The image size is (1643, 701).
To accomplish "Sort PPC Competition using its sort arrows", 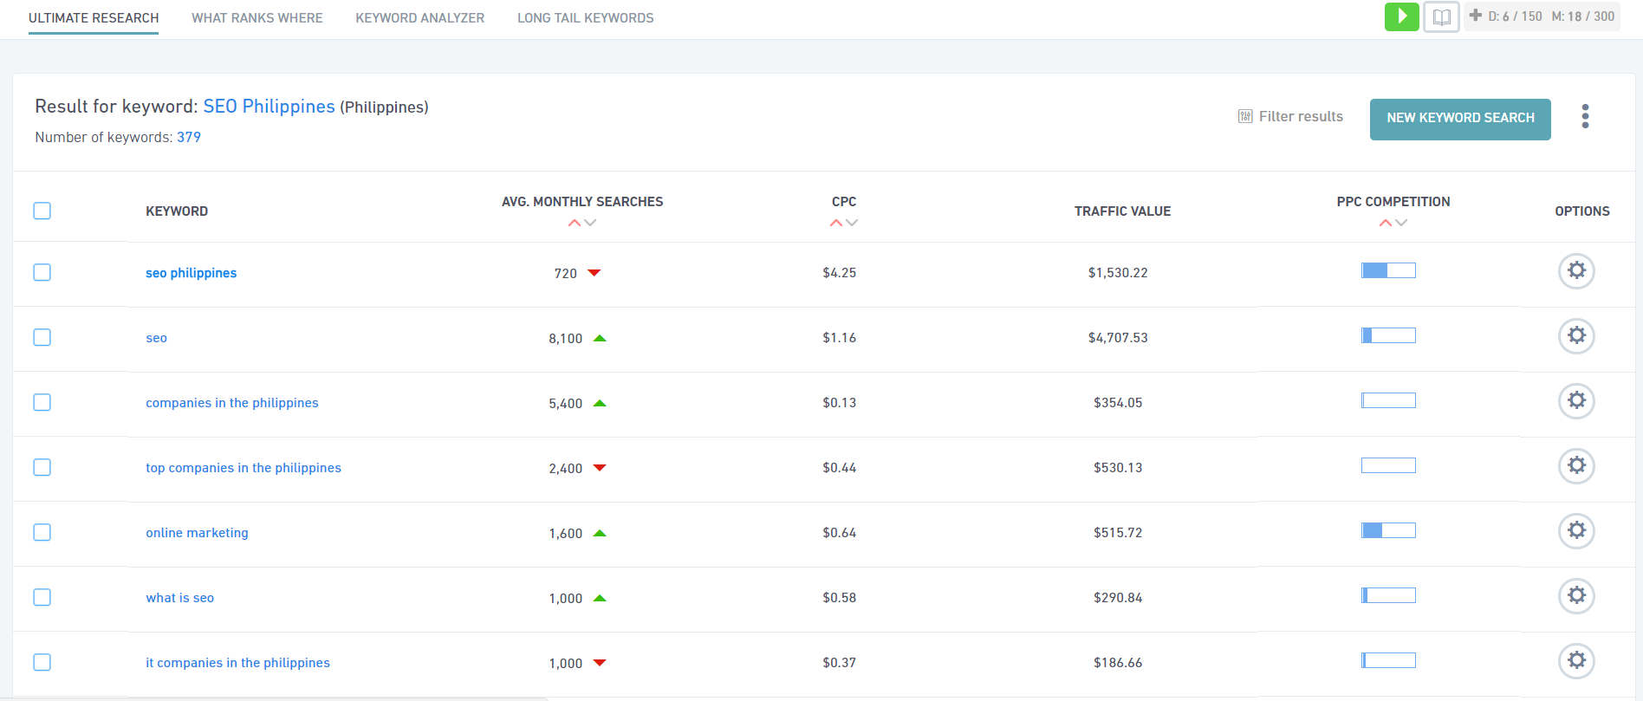I will (1393, 223).
